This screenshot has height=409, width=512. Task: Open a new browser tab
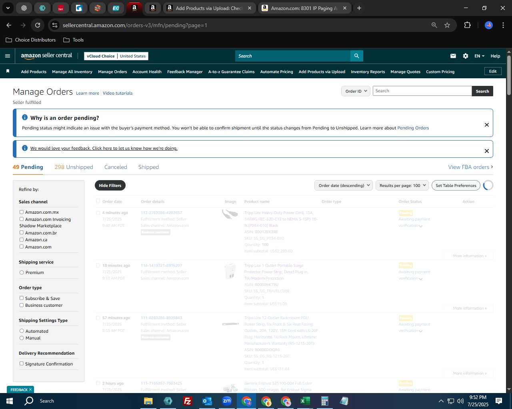tap(359, 8)
